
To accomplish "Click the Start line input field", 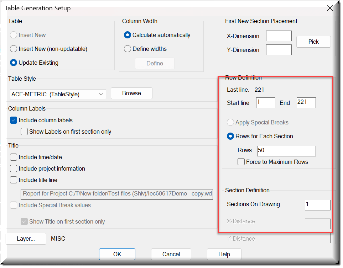I will click(x=265, y=102).
